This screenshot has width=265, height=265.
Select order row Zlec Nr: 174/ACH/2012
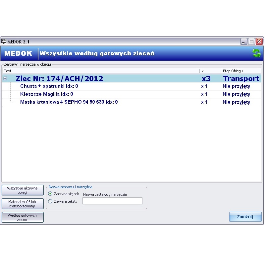click(60, 79)
